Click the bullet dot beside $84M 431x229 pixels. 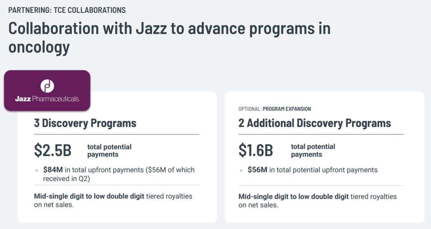(x=37, y=171)
